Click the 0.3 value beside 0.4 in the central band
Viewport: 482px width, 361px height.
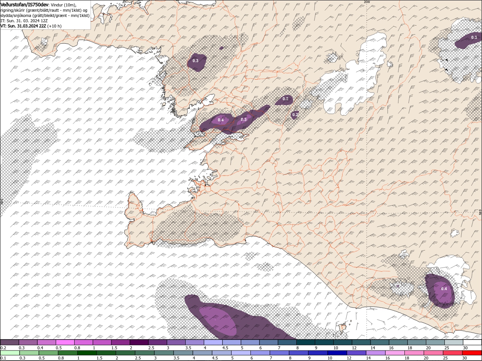pos(244,119)
